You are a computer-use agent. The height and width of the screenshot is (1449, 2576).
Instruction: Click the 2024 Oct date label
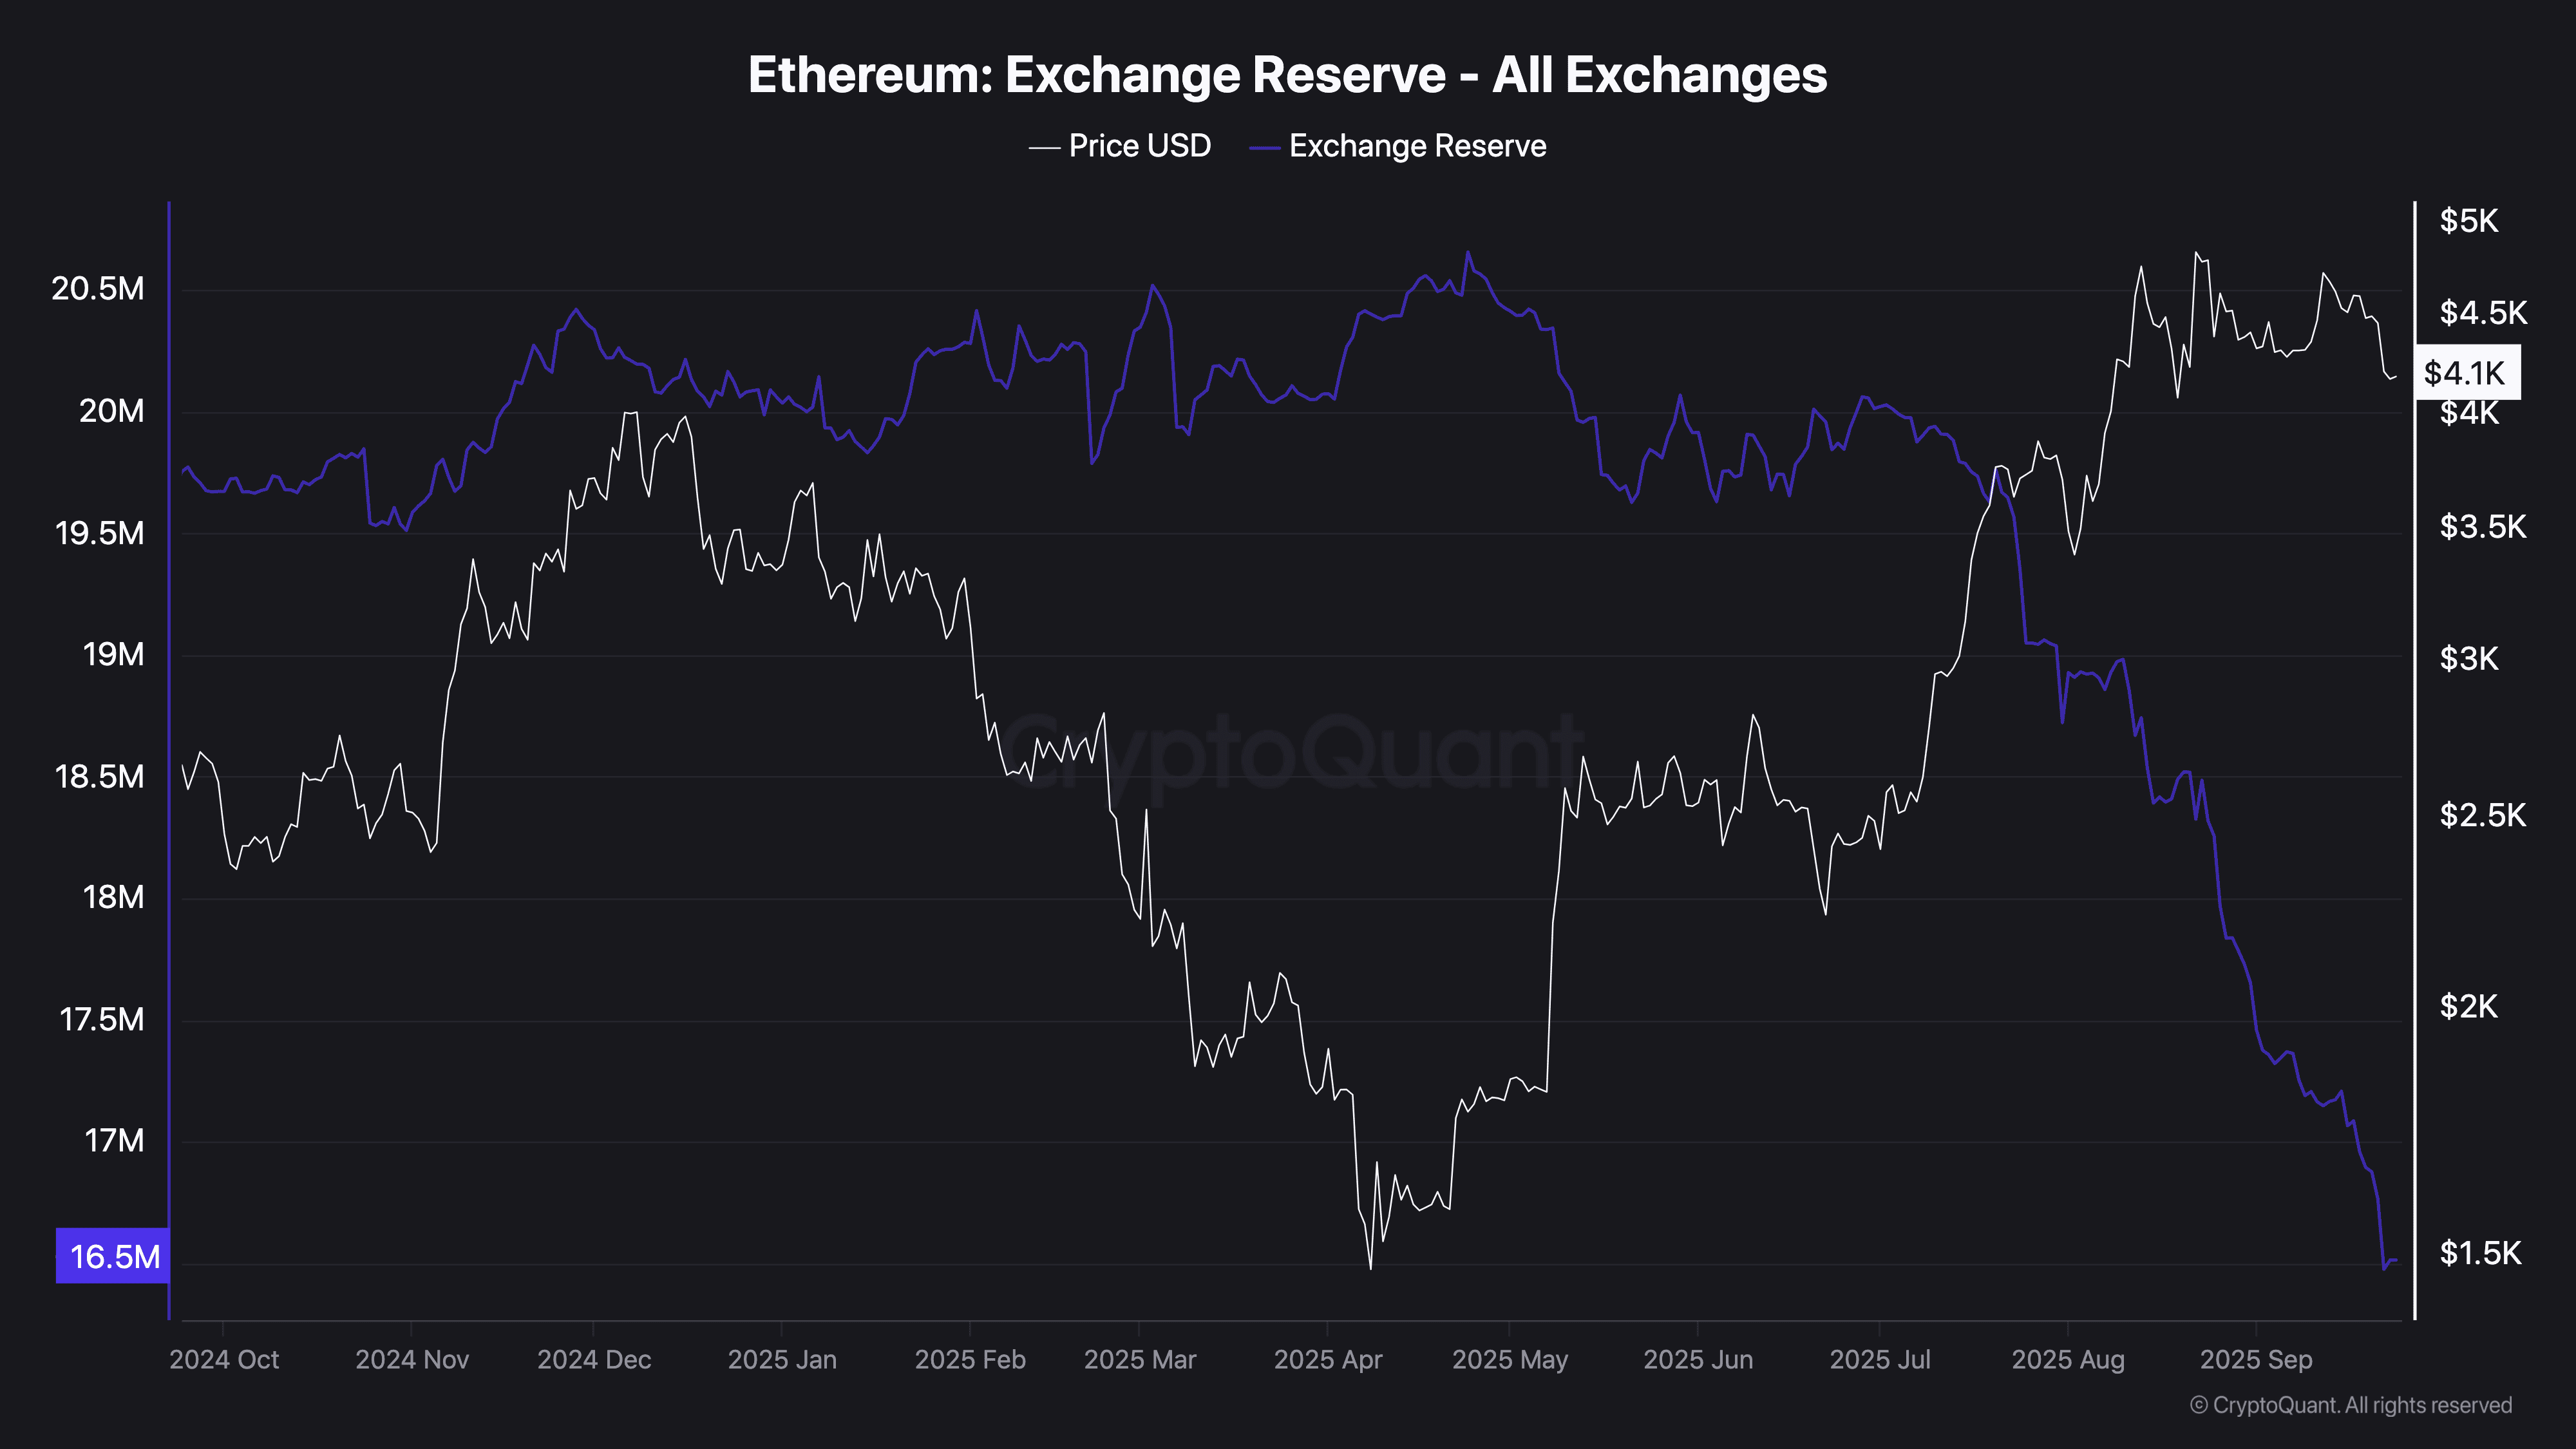pos(224,1360)
